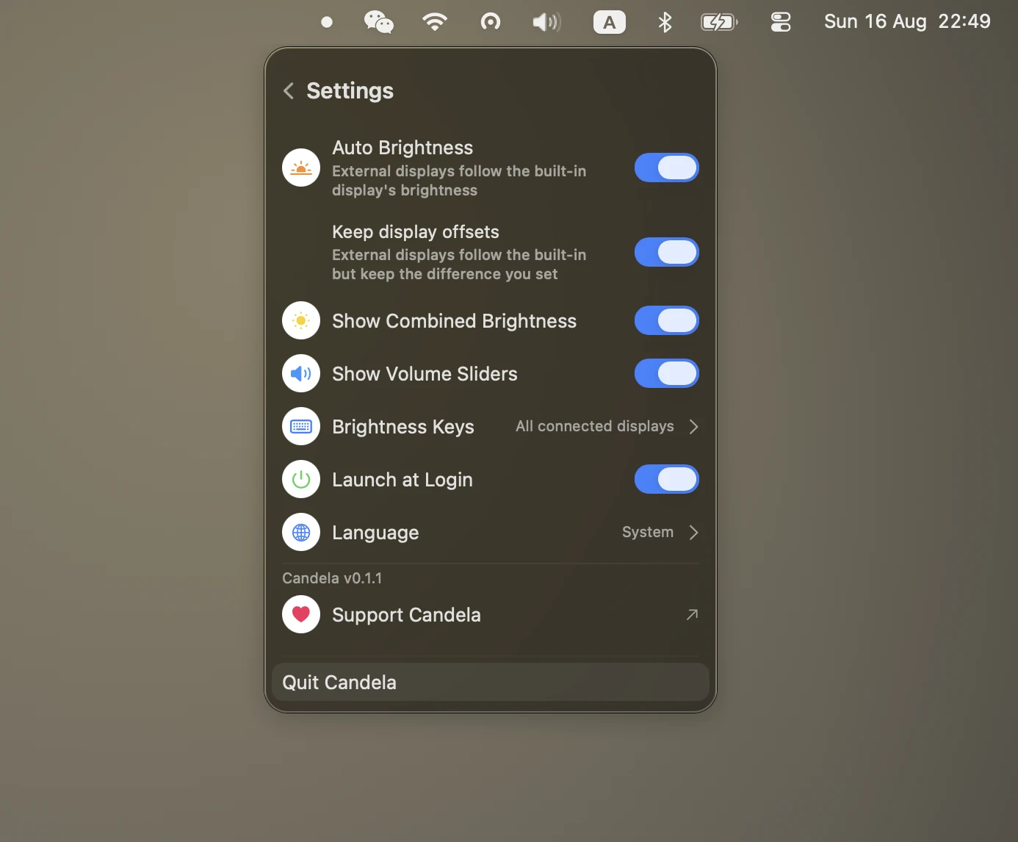Open the date and time in menu bar
The height and width of the screenshot is (842, 1018).
click(907, 22)
